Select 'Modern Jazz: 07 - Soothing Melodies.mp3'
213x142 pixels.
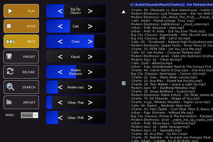(163, 88)
